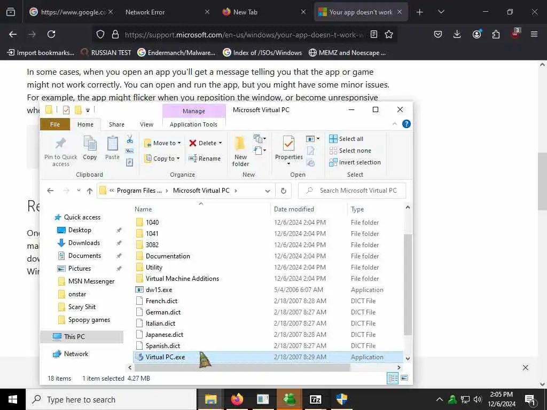Open Explorer recent locations dropdown
Image resolution: width=547 pixels, height=410 pixels.
click(x=79, y=191)
